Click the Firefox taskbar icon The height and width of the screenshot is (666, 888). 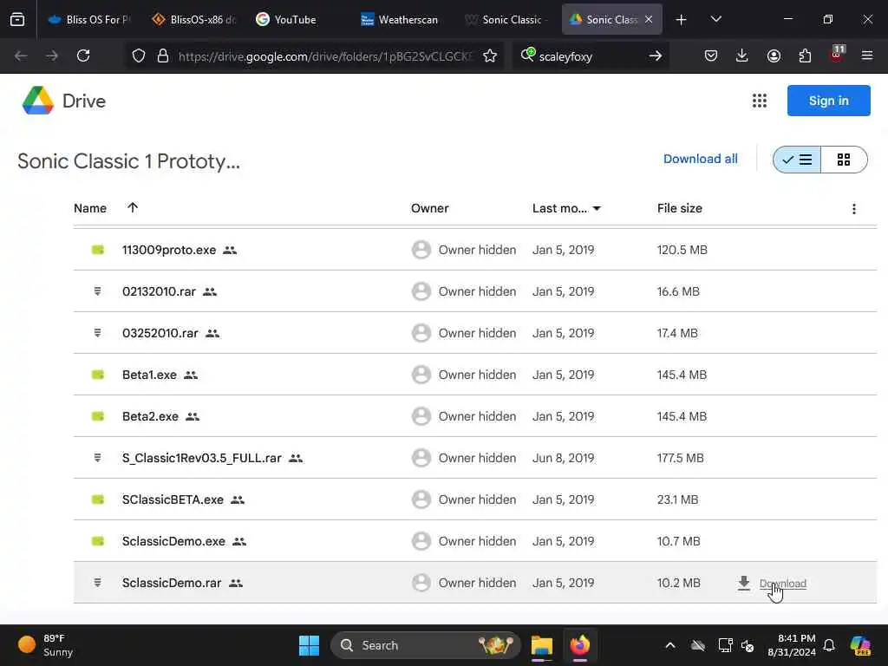coord(579,645)
